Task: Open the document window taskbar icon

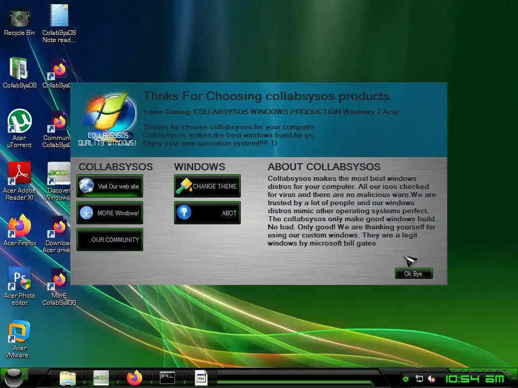Action: click(x=201, y=378)
